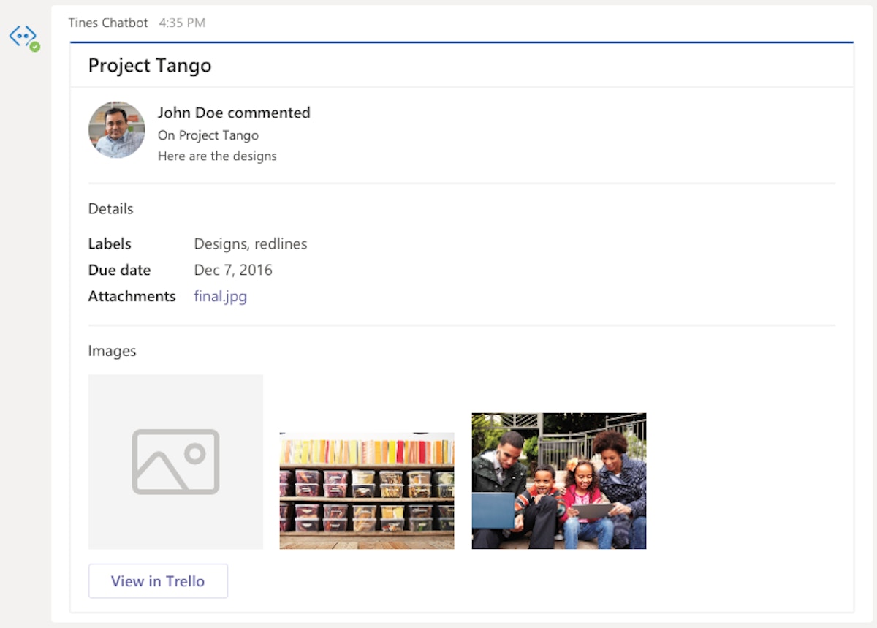Open the storage containers shelf image
This screenshot has width=877, height=628.
click(x=367, y=491)
